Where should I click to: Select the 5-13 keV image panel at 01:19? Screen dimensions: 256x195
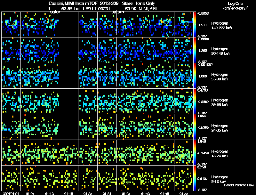pyautogui.click(x=68, y=178)
